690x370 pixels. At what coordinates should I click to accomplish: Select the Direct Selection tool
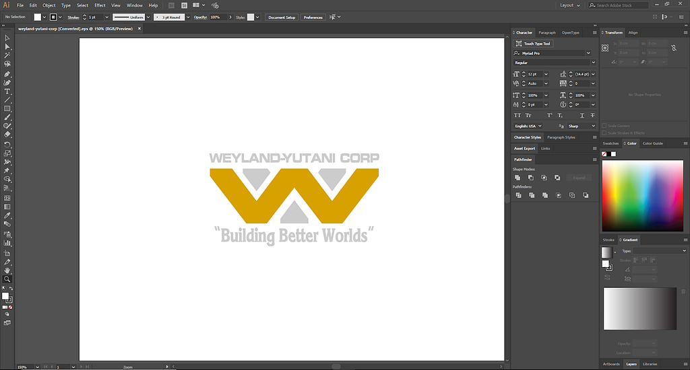click(x=7, y=46)
